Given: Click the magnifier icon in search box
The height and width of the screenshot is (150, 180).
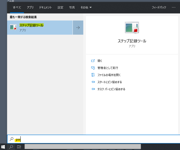Looking at the screenshot, I should click(11, 139).
